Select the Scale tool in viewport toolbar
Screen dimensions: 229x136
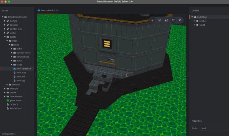pos(166,20)
